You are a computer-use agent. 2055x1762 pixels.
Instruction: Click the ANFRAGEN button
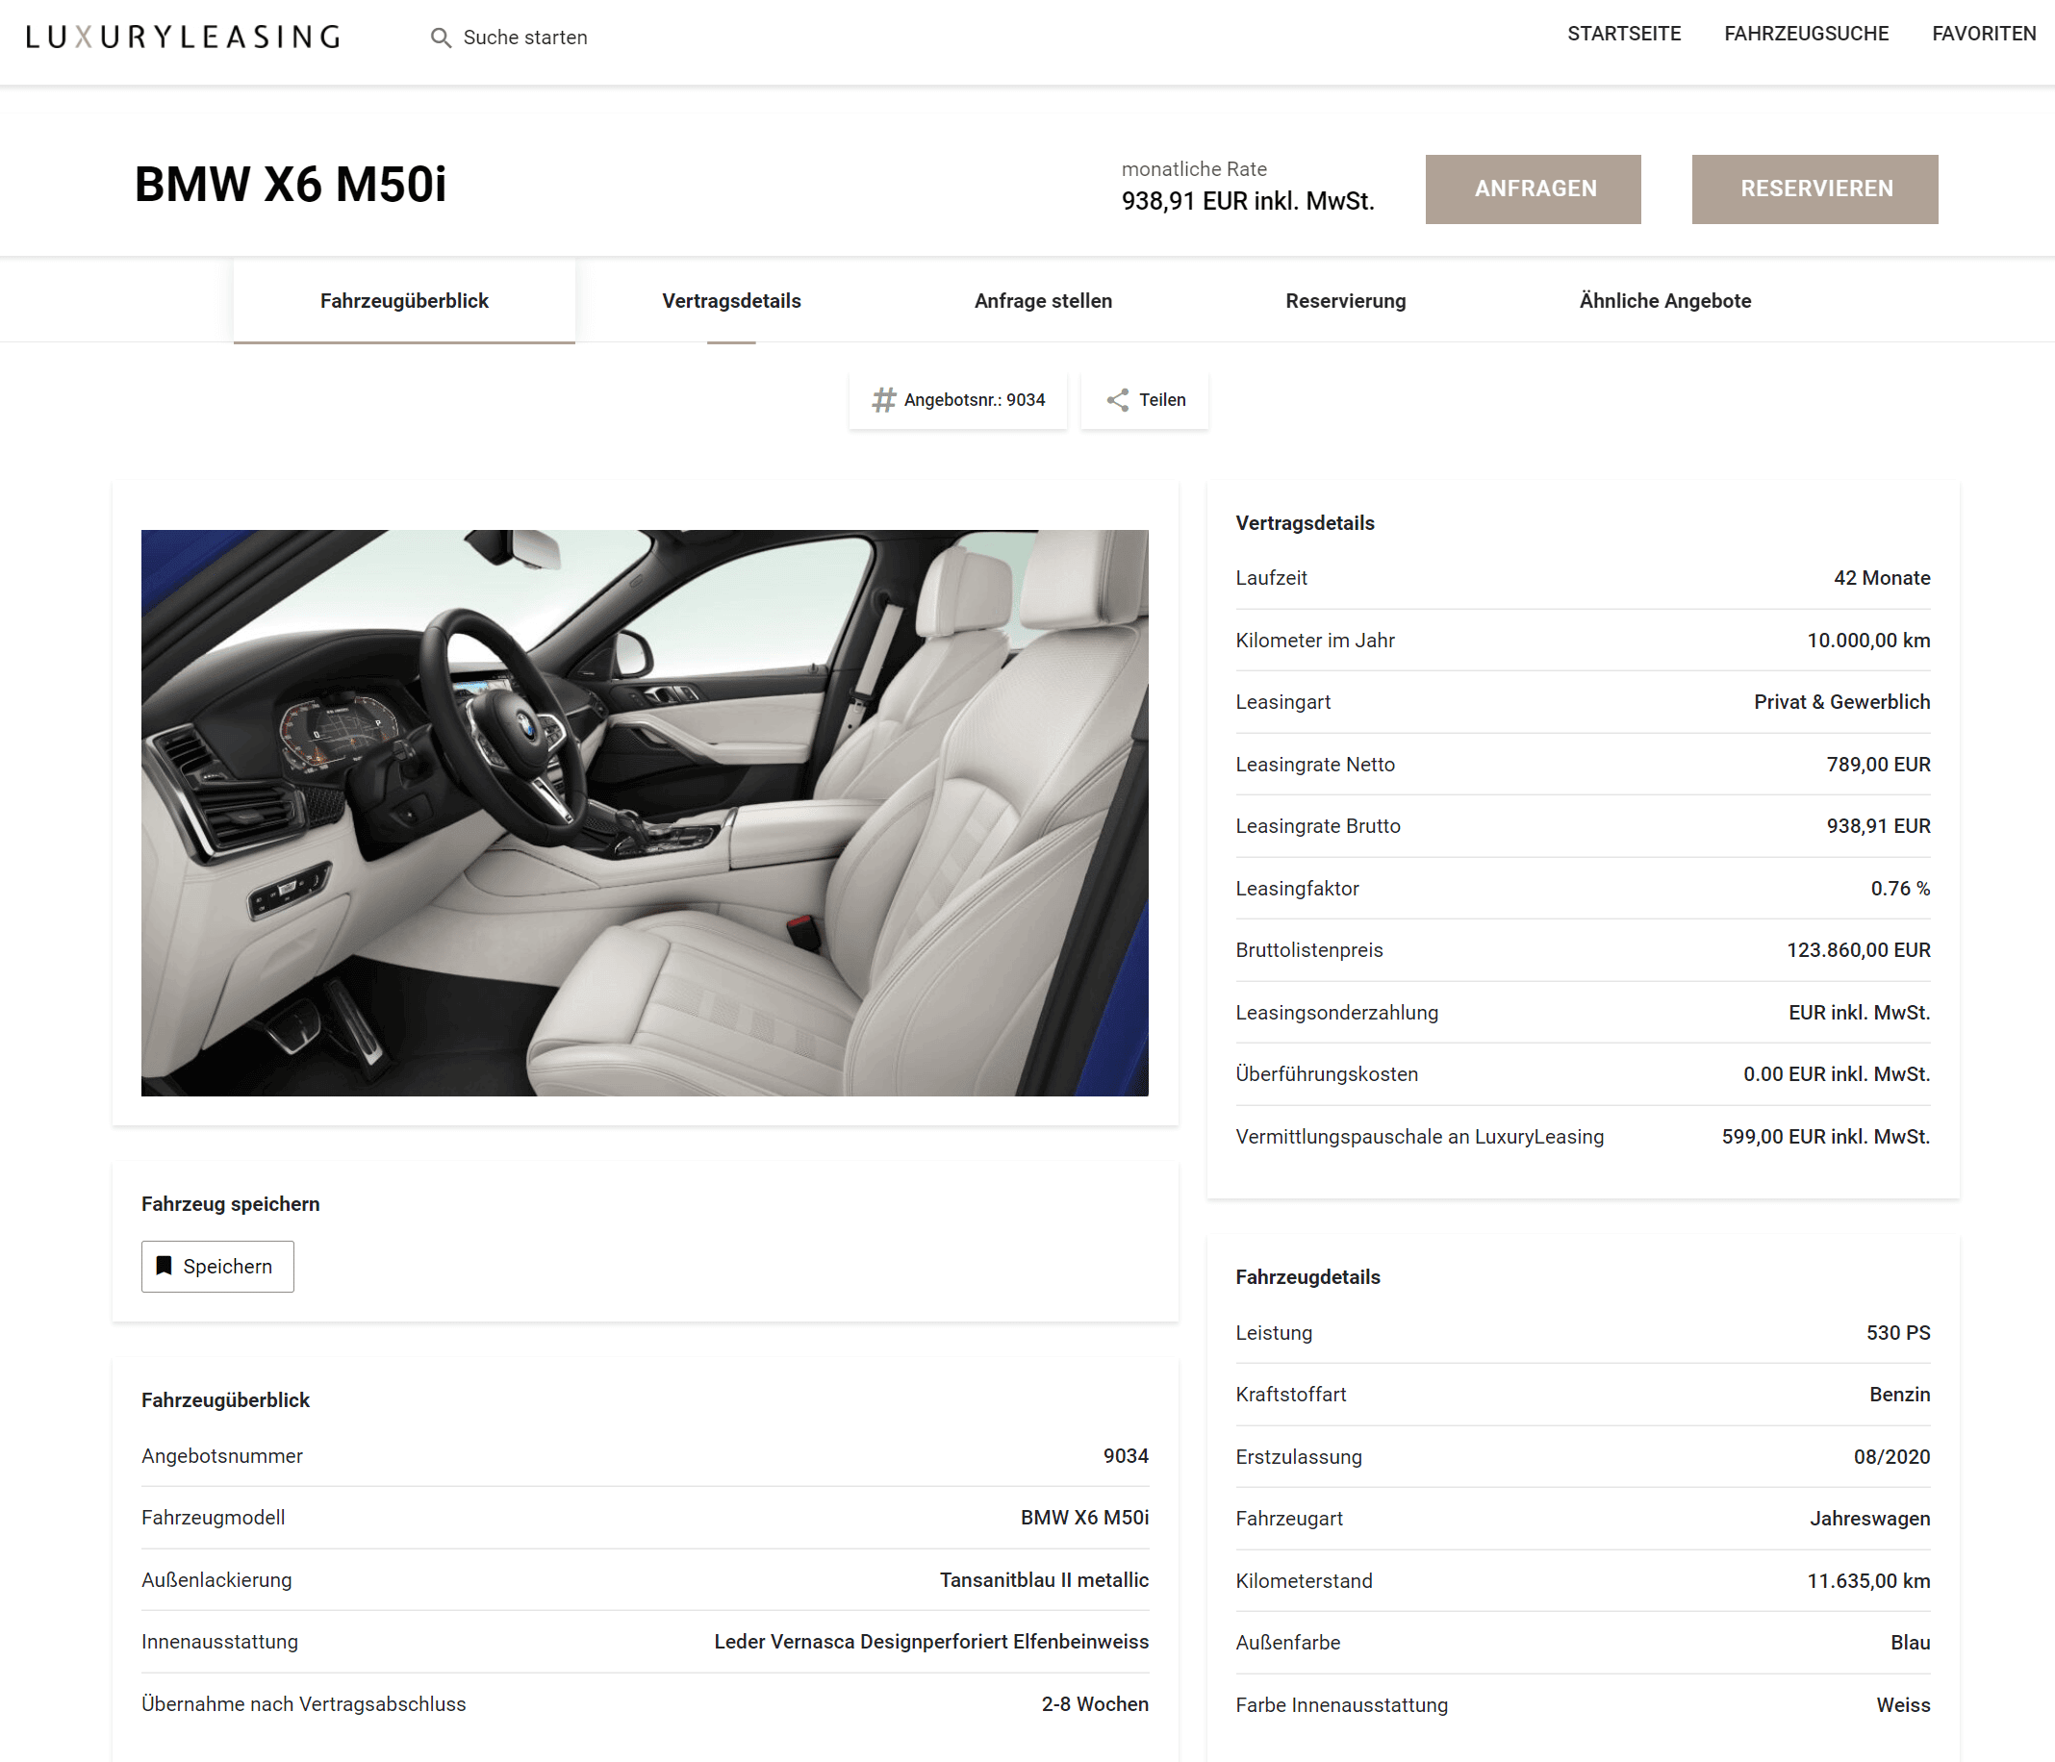point(1534,189)
